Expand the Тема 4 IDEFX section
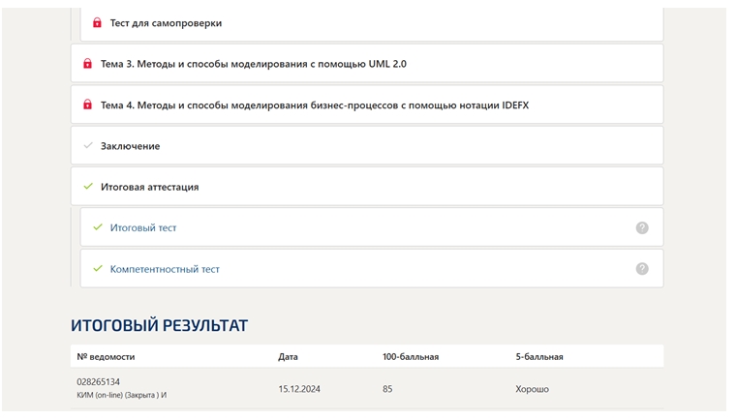 [367, 105]
